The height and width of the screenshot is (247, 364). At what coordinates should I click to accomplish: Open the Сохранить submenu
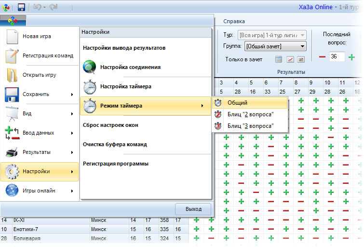[x=40, y=94]
